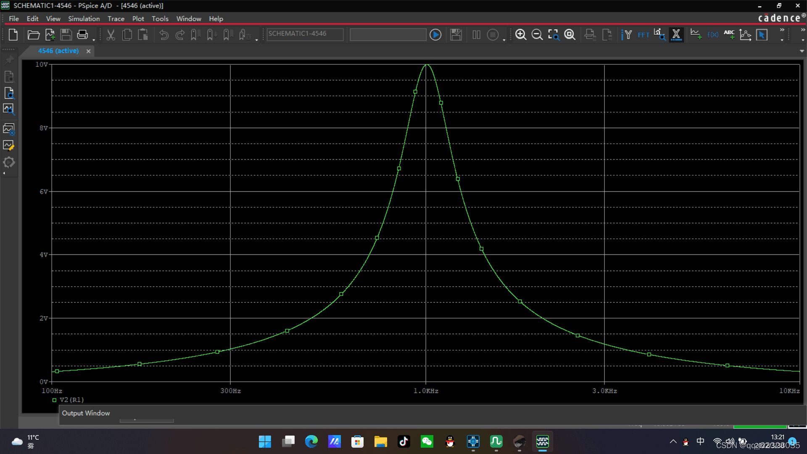807x454 pixels.
Task: Click the append waveform file icon
Action: point(50,34)
